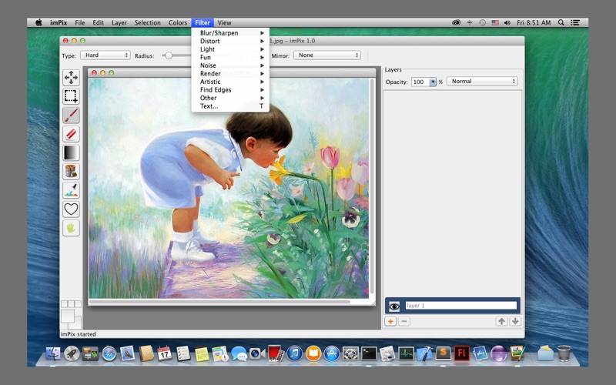
Task: Open the Edit menu
Action: click(99, 23)
